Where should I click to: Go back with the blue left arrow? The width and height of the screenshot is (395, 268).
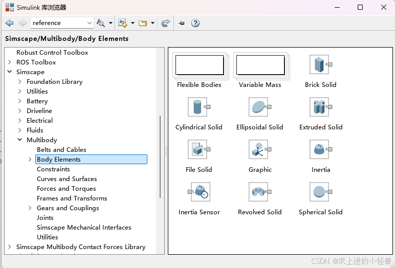point(9,23)
